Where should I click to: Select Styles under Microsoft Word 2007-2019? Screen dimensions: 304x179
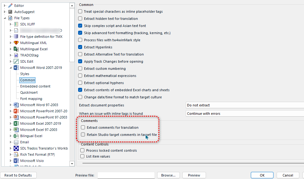(25, 74)
